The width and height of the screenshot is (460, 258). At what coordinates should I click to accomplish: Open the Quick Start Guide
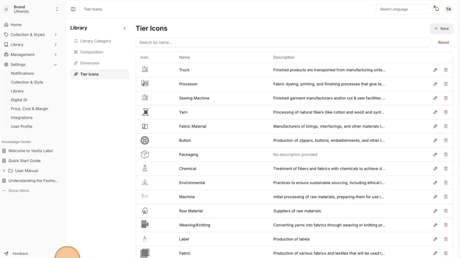[21, 160]
